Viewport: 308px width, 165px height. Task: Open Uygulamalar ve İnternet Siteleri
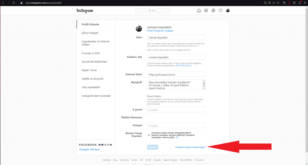(x=96, y=43)
